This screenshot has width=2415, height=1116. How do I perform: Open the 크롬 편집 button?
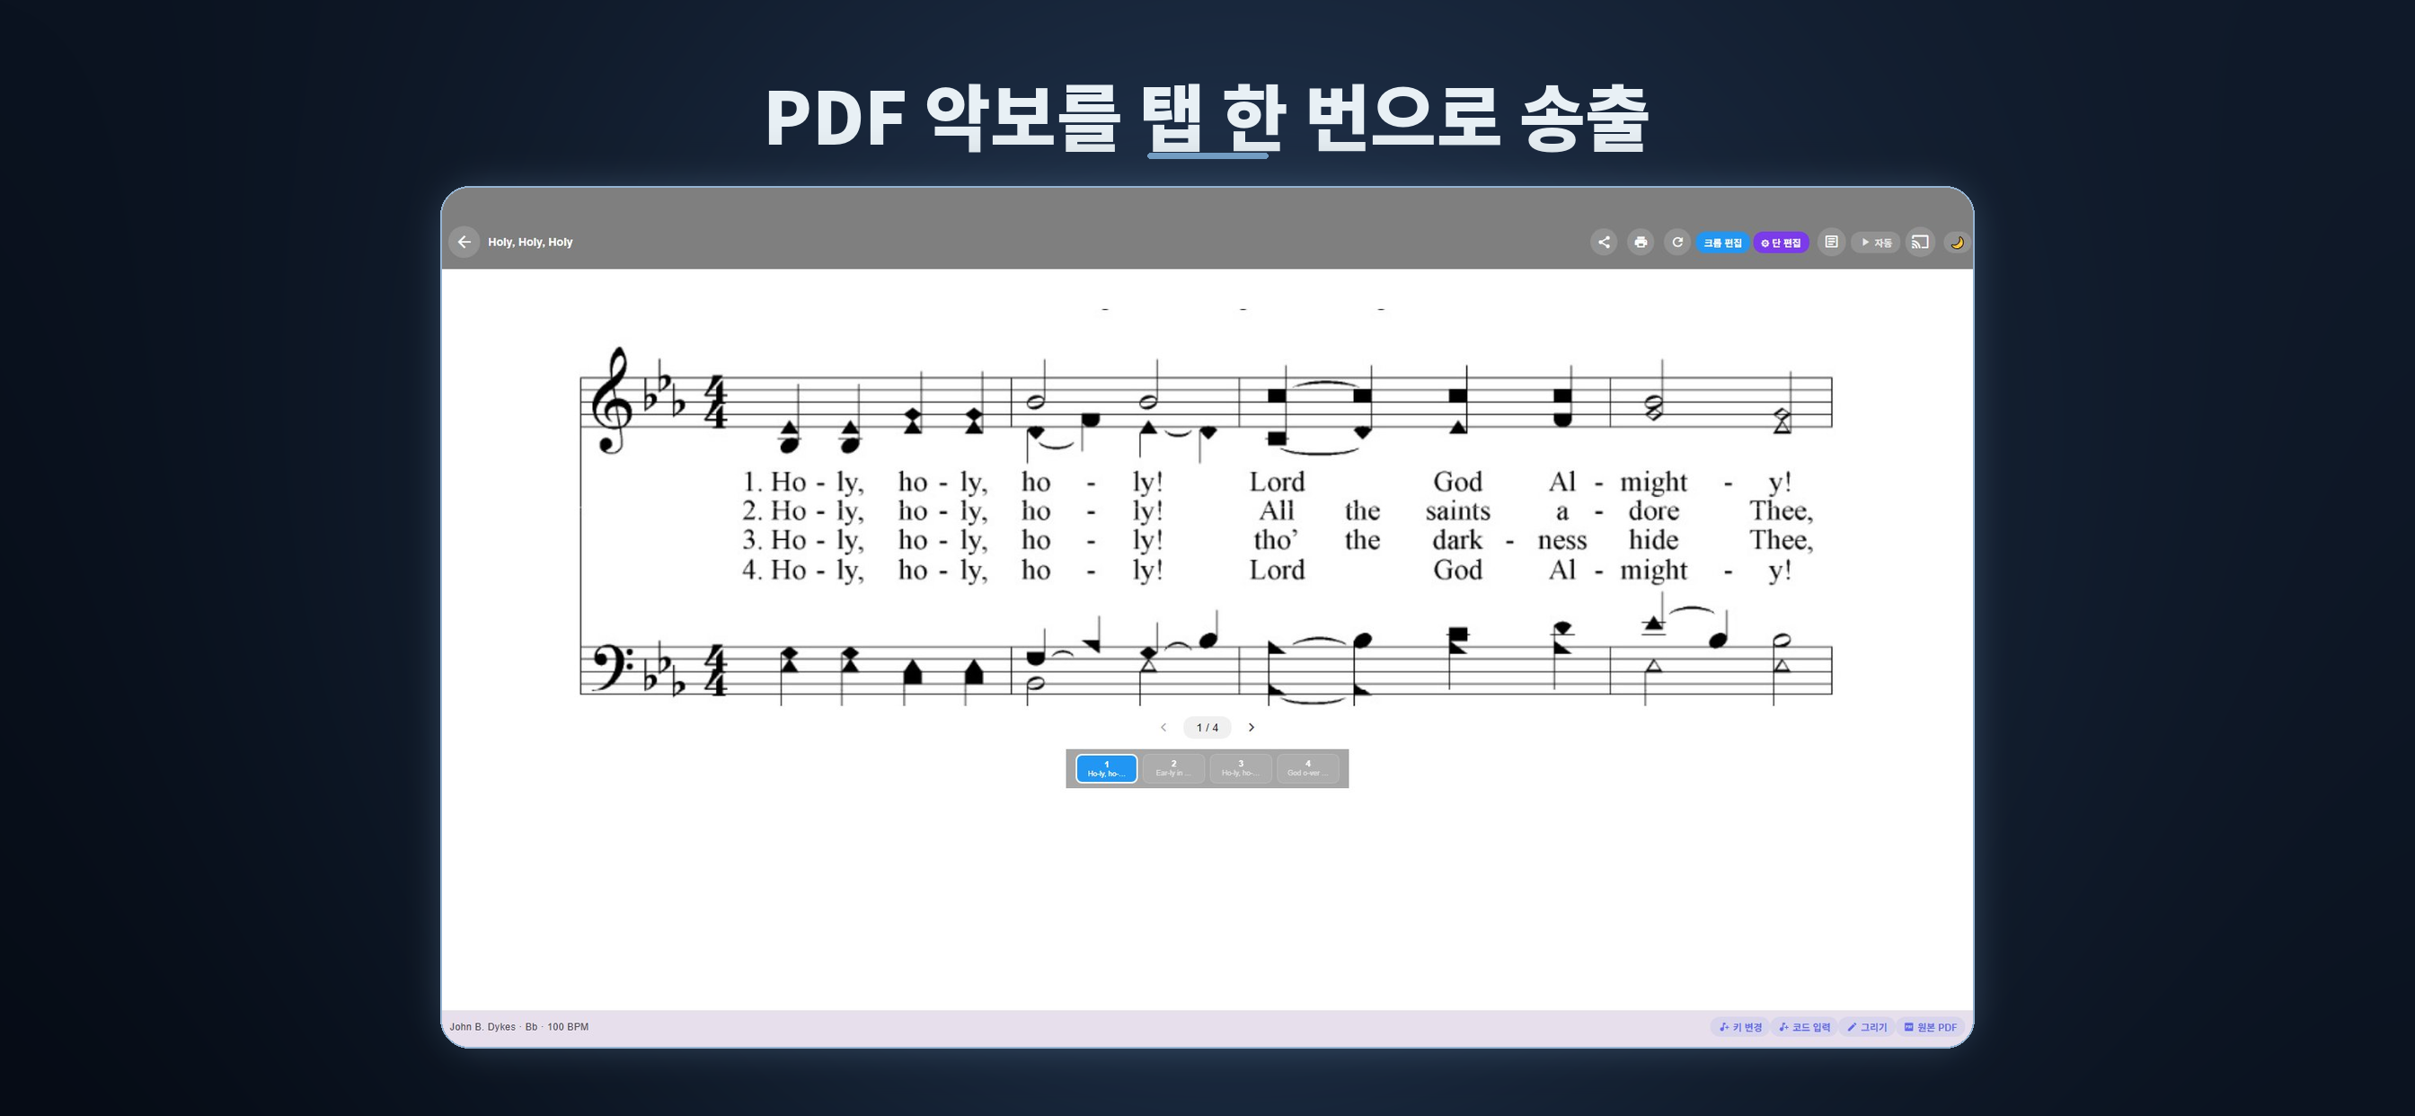coord(1722,243)
